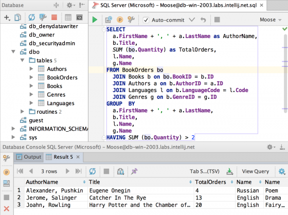Click the Rollback arrow icon
Viewport: 288px width, 215px height.
tap(203, 20)
